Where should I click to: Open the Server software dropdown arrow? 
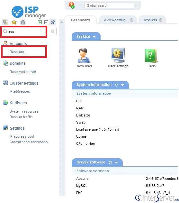(x=116, y=162)
